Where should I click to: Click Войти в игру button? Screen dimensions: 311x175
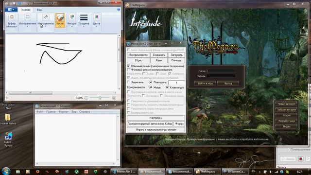pyautogui.click(x=205, y=83)
